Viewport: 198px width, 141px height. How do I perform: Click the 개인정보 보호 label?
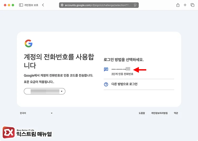(x=31, y=5)
